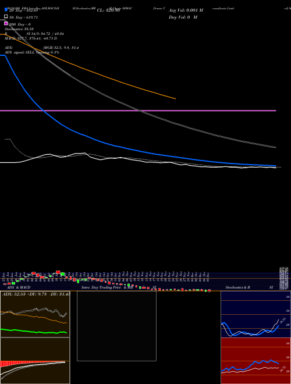291x384 pixels.
Task: Click the white closing price line
Action: [137, 161]
